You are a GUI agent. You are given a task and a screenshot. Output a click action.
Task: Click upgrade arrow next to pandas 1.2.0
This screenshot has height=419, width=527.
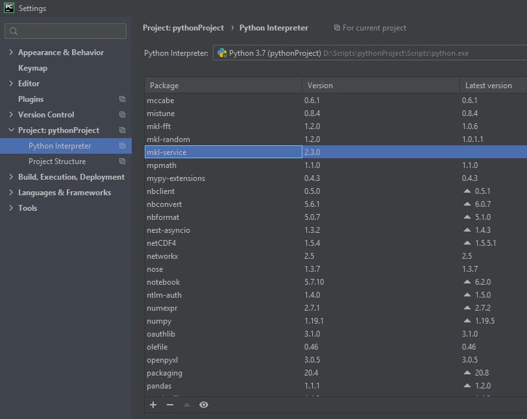coord(467,386)
